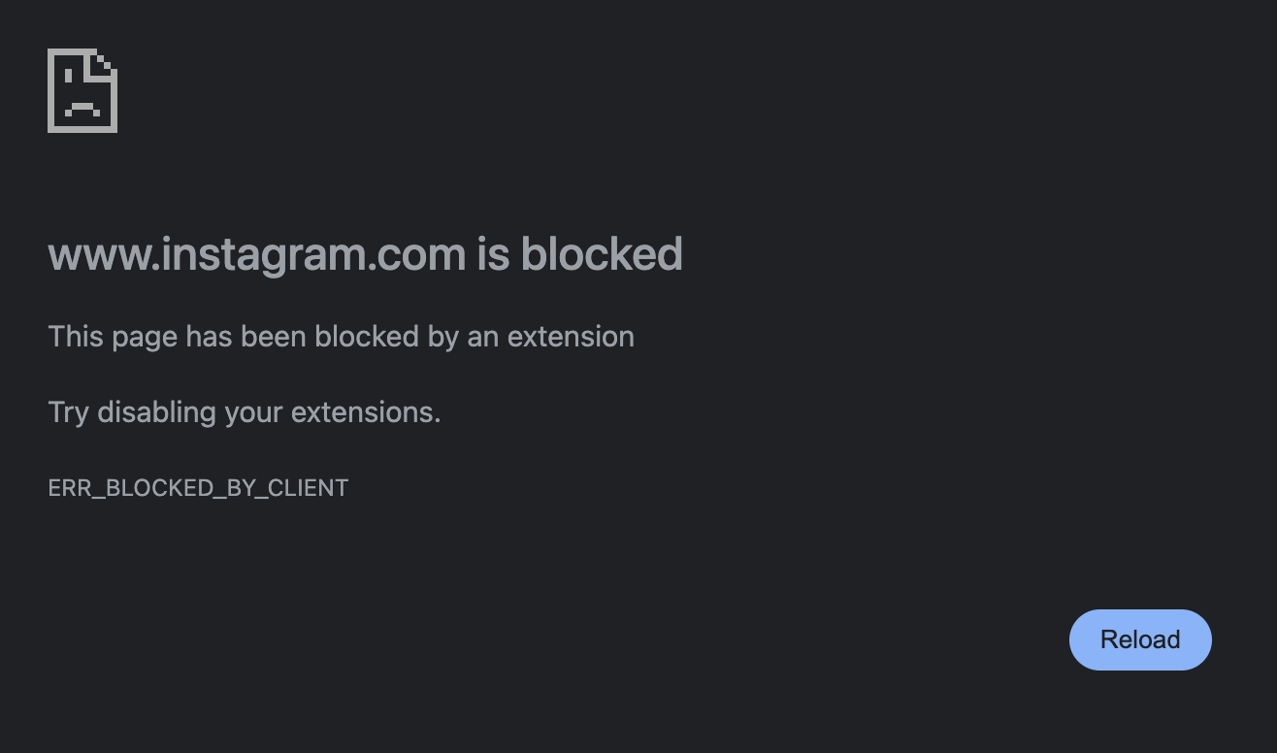
Task: Click the word 'Try' in the suggestion line
Action: point(68,413)
